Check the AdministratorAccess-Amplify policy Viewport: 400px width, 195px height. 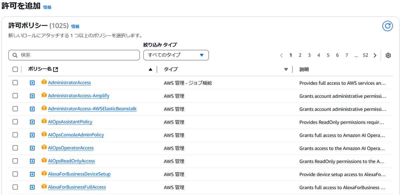coord(15,96)
